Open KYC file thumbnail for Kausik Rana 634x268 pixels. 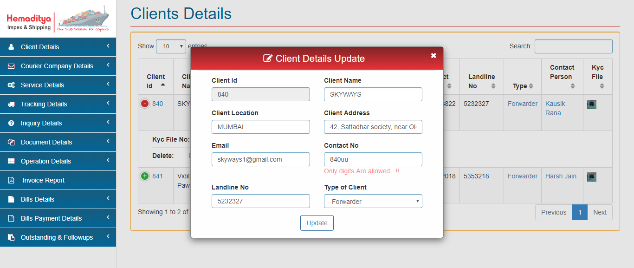click(x=592, y=104)
